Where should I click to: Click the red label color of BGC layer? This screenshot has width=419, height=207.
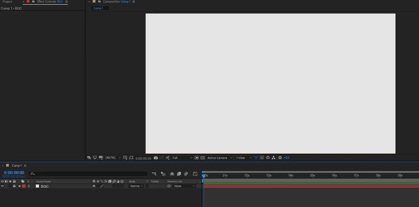click(24, 186)
